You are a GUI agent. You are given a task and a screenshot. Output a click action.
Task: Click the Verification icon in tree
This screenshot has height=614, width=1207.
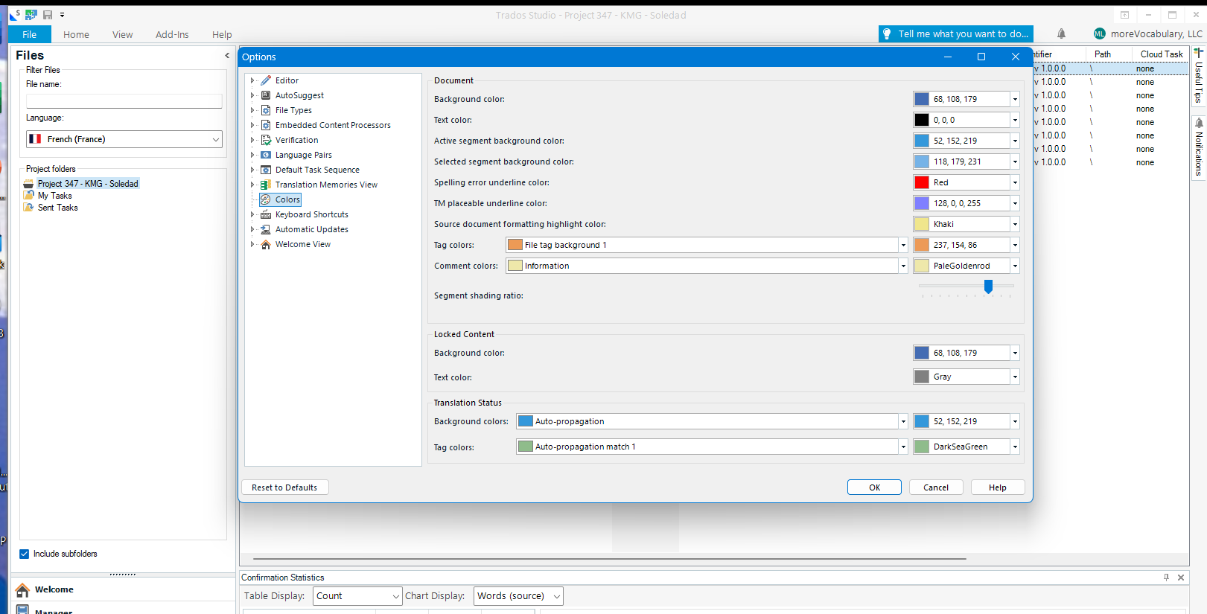pos(266,140)
